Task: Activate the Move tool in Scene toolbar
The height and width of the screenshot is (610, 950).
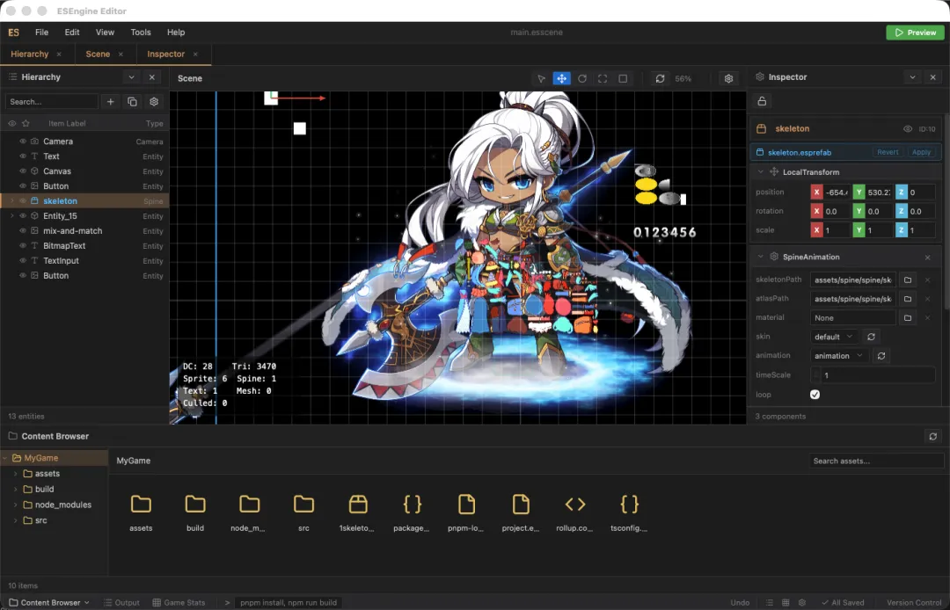Action: tap(561, 79)
